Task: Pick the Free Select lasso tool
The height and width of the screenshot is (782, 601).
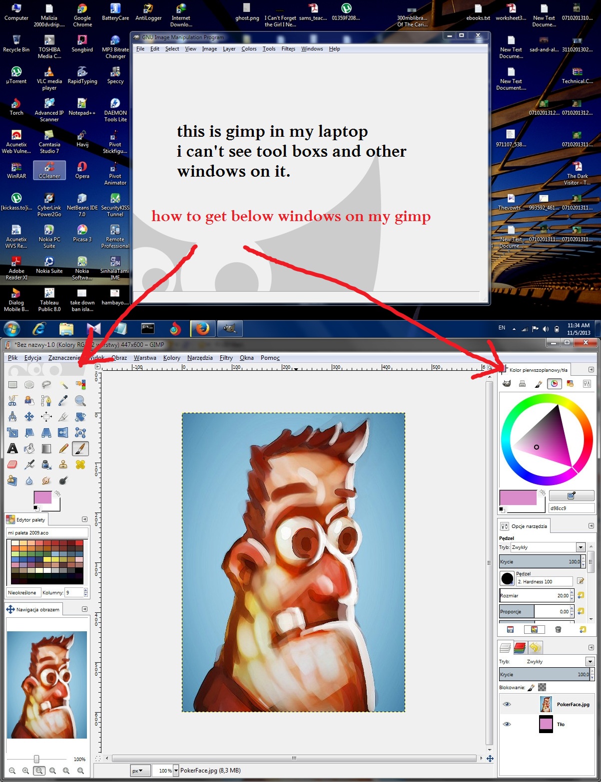Action: coord(46,384)
